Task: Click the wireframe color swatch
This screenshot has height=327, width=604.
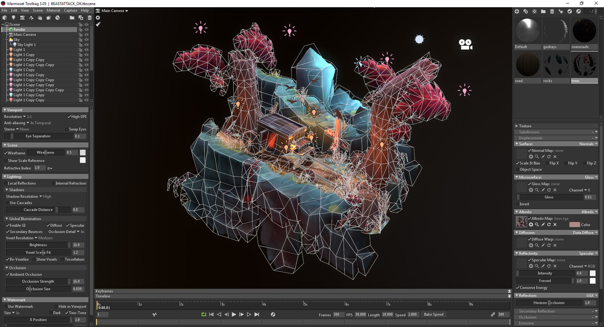Action: [x=83, y=153]
